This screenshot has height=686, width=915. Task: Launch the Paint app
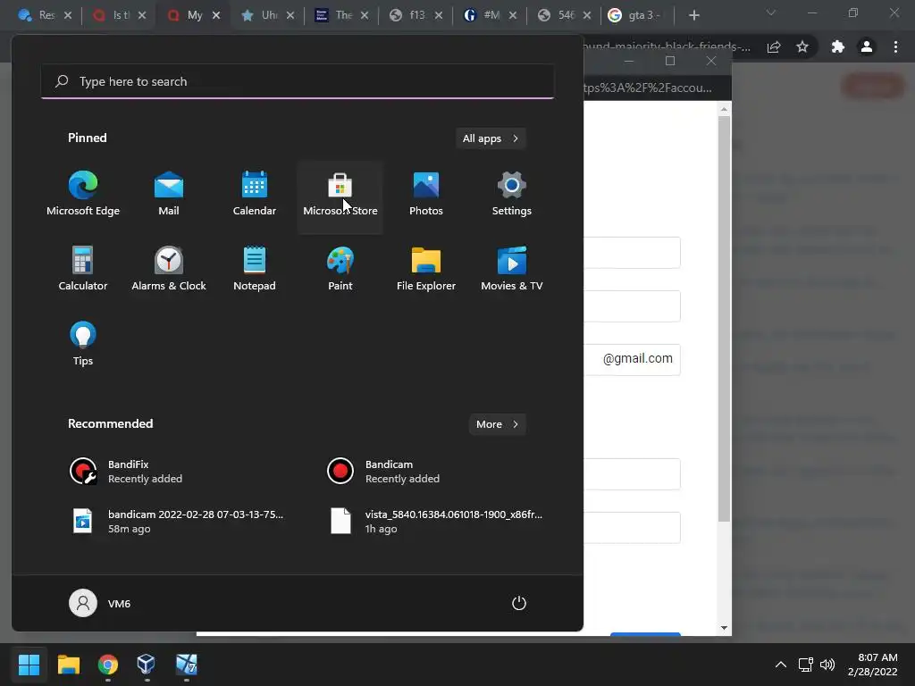coord(340,270)
